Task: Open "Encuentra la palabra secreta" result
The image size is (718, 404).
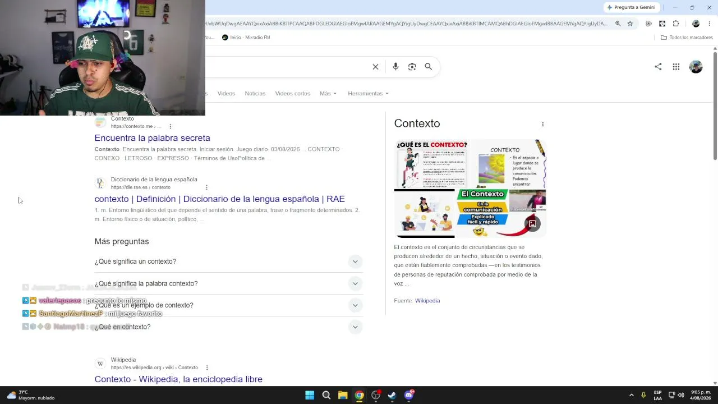Action: tap(153, 138)
